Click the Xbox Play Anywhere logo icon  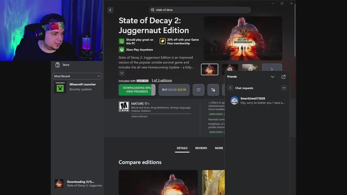[x=122, y=50]
